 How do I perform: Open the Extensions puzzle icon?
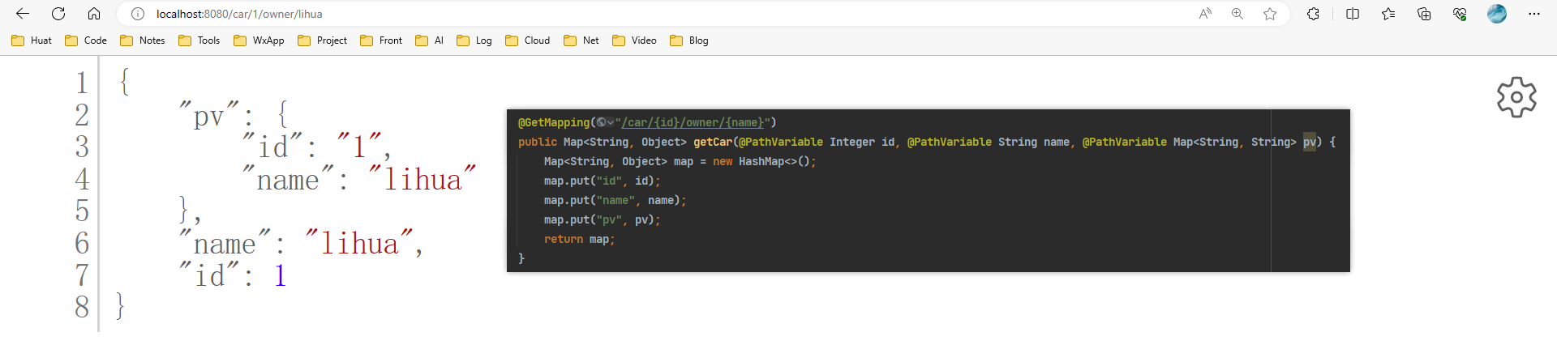[x=1313, y=14]
